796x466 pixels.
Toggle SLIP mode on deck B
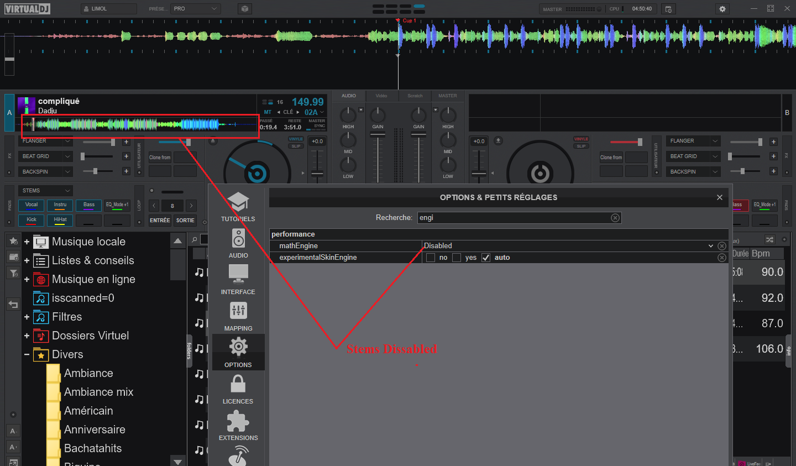coord(581,146)
